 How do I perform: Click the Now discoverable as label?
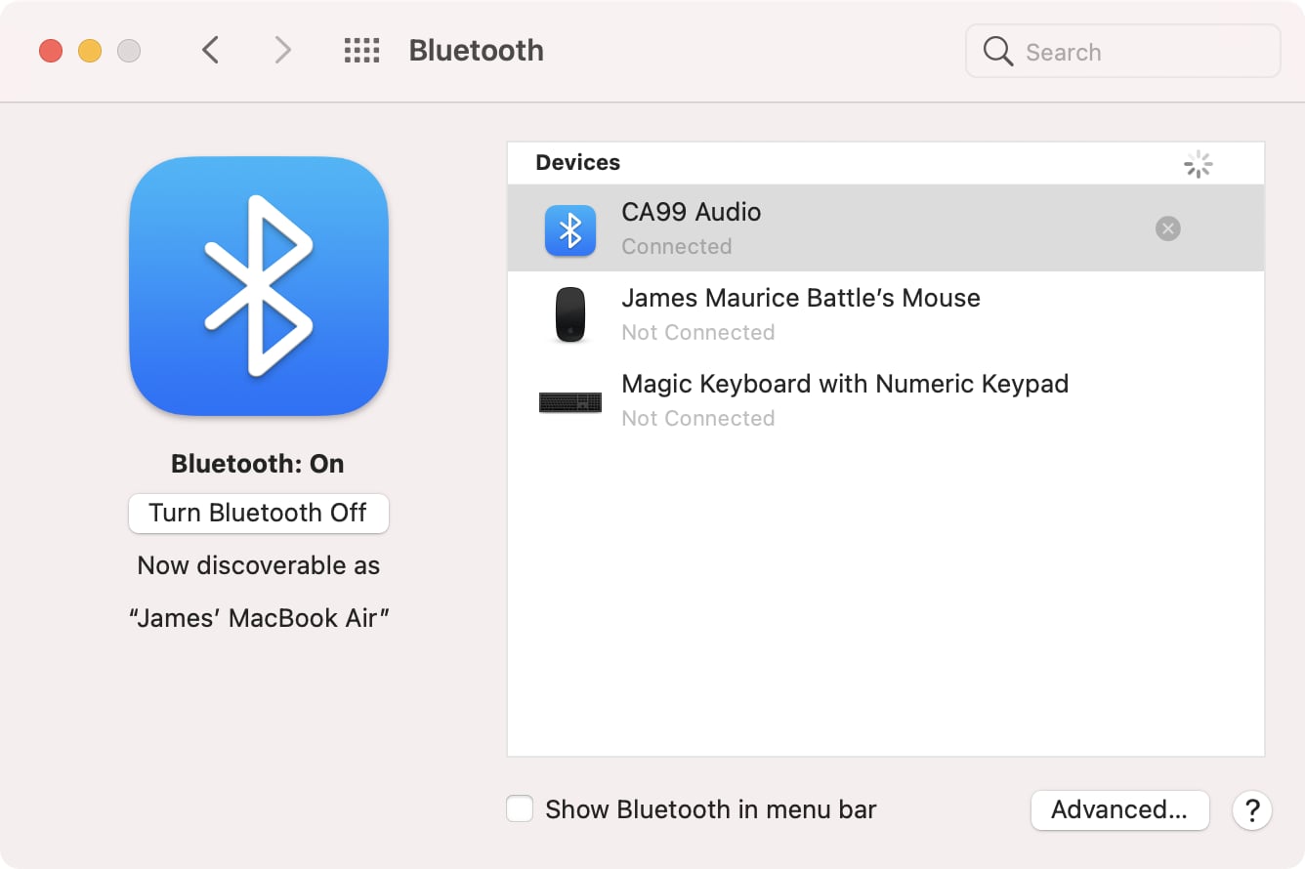click(259, 565)
